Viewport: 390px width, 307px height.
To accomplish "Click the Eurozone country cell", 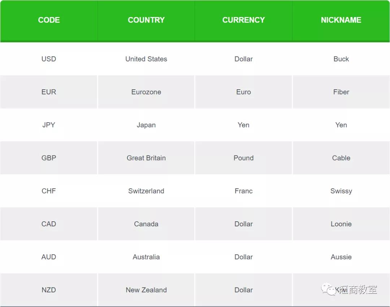I will coord(146,92).
